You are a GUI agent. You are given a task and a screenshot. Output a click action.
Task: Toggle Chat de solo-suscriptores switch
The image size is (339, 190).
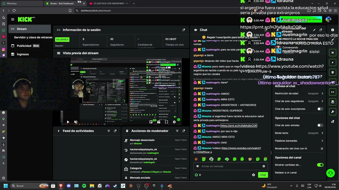pos(320,109)
